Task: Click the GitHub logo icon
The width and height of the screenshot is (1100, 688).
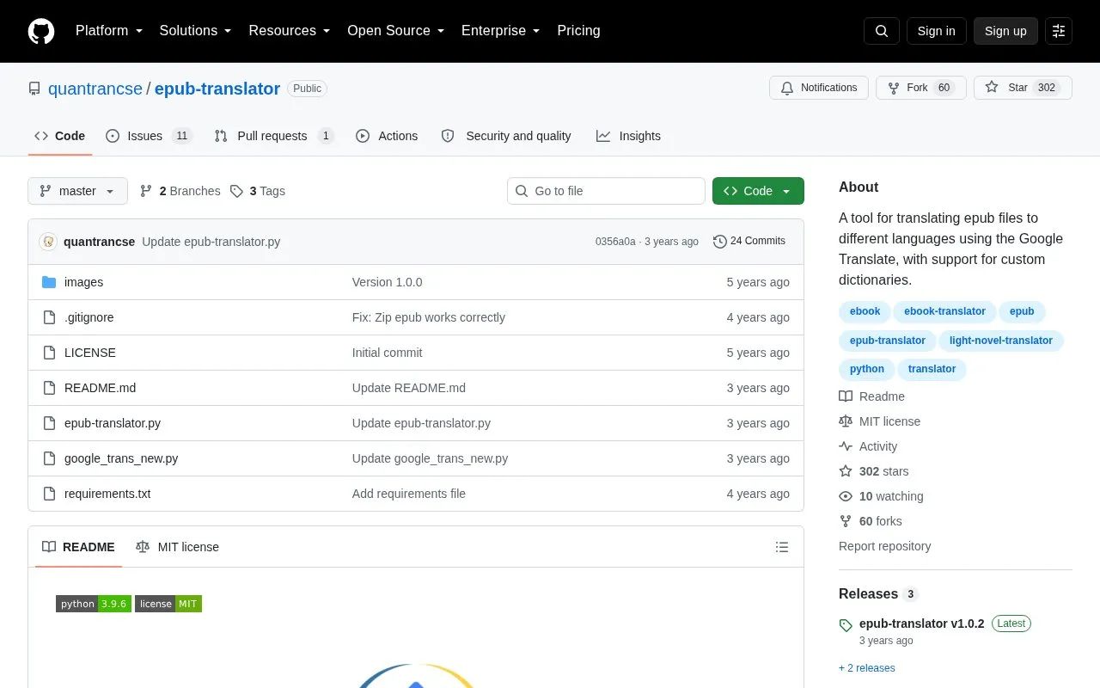Action: coord(41,31)
